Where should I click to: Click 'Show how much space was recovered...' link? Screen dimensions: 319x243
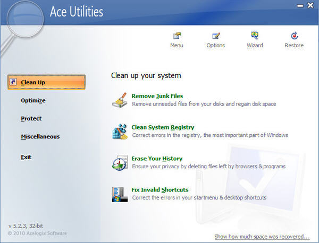[262, 237]
